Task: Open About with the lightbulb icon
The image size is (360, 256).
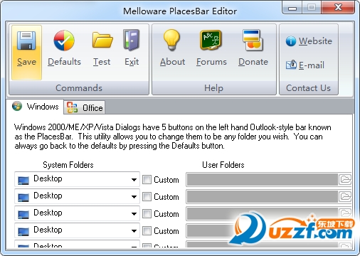Action: tap(171, 40)
